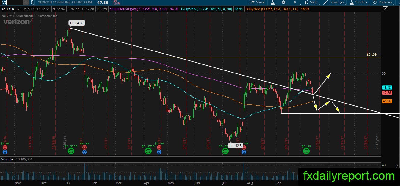
Task: Click the Share button
Action: click(258, 2)
